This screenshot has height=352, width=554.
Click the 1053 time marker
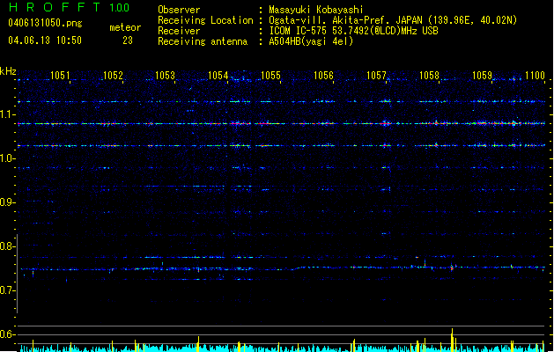(x=165, y=75)
